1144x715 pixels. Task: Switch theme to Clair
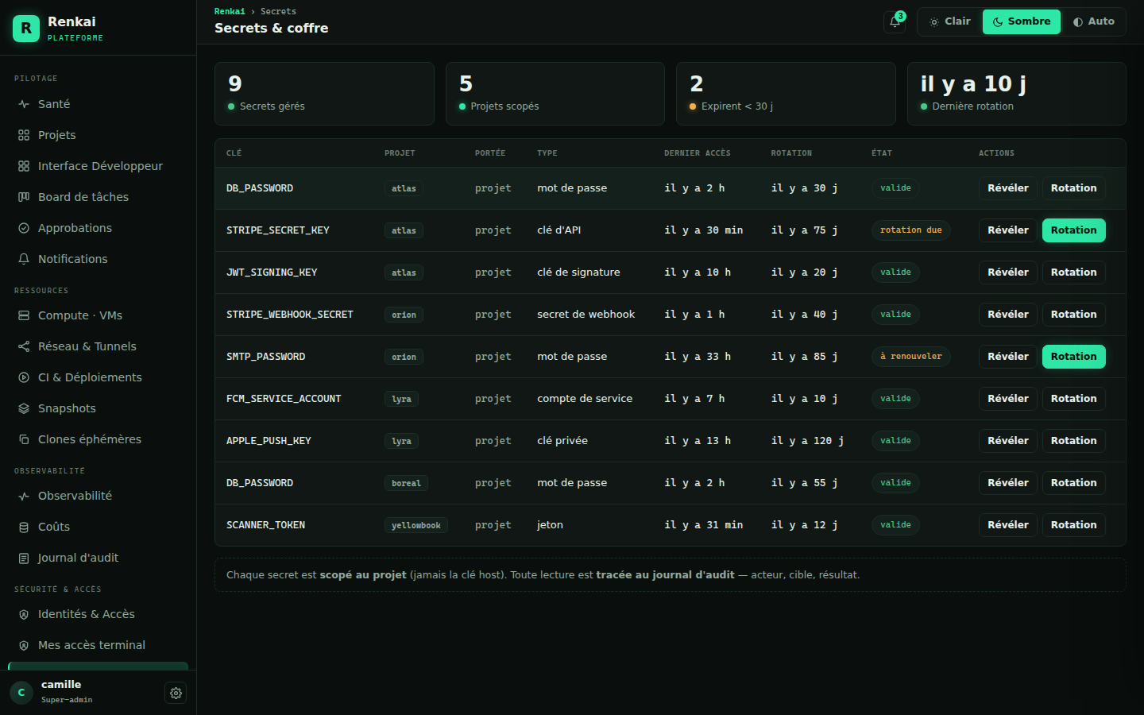[950, 21]
